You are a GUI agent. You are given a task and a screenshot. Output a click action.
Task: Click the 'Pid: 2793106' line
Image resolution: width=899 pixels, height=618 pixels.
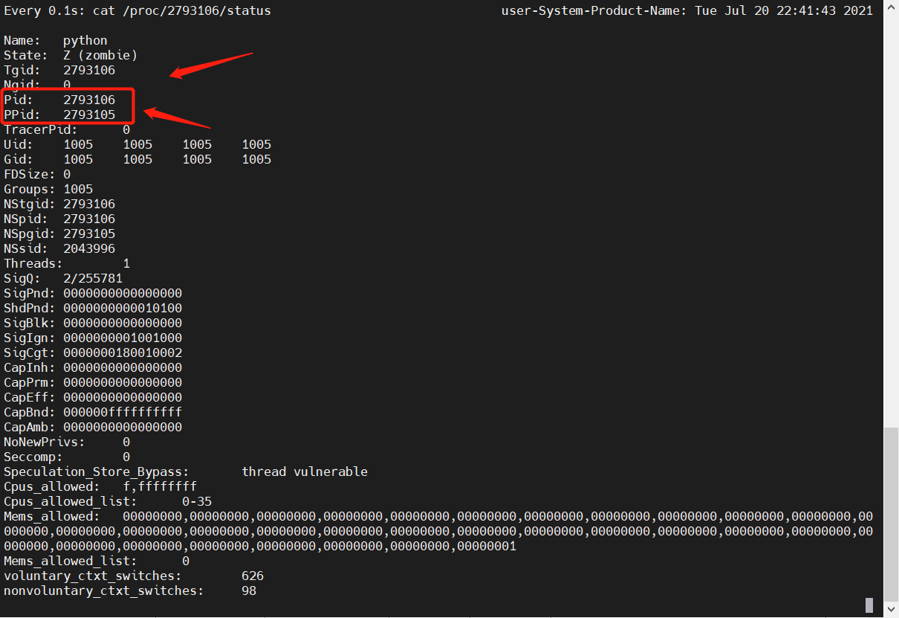tap(59, 100)
